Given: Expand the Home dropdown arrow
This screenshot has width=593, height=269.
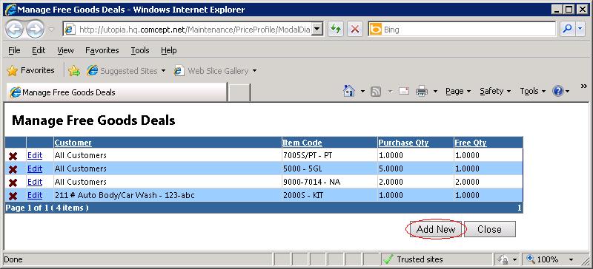Looking at the screenshot, I should (362, 91).
